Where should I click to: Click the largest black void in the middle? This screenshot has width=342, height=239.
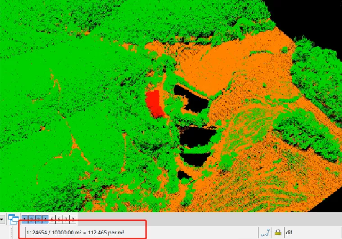point(197,136)
